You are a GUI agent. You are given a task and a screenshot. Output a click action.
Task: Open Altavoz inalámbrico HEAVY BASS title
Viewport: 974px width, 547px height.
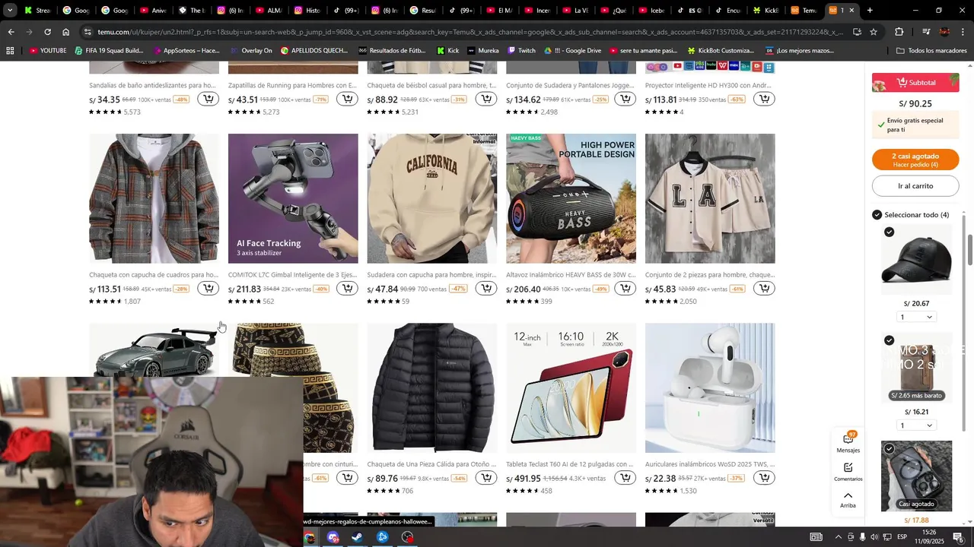pyautogui.click(x=571, y=275)
